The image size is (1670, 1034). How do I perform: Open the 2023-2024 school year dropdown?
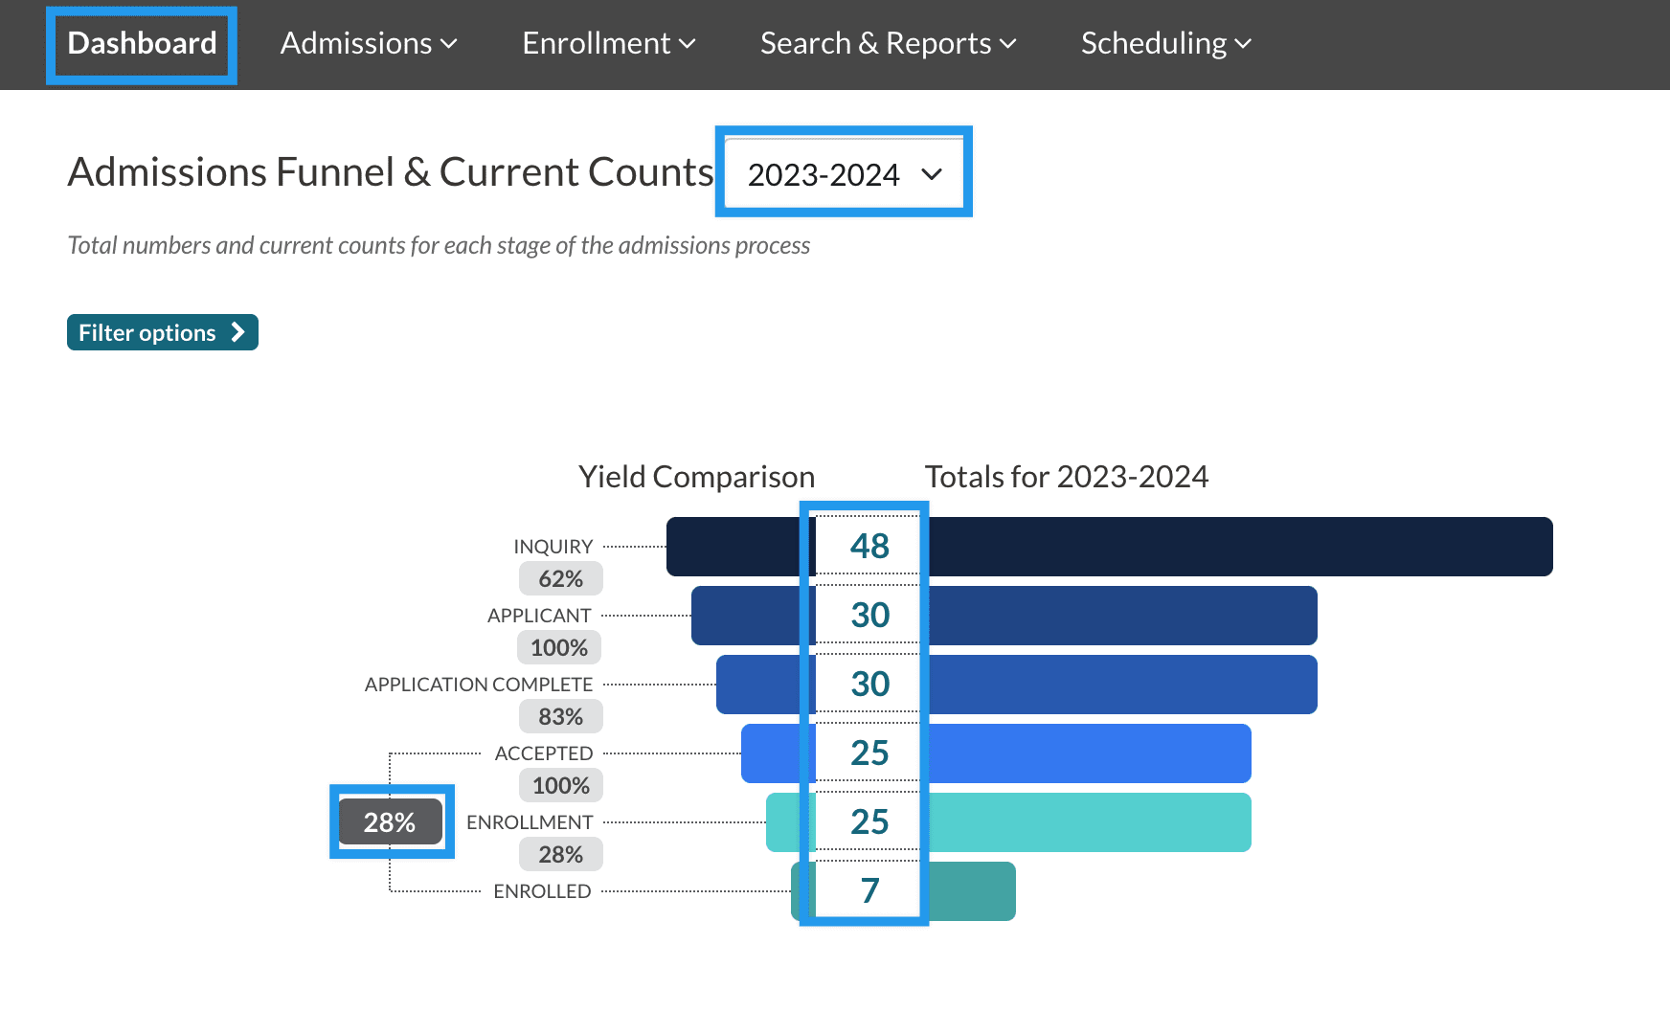(843, 173)
